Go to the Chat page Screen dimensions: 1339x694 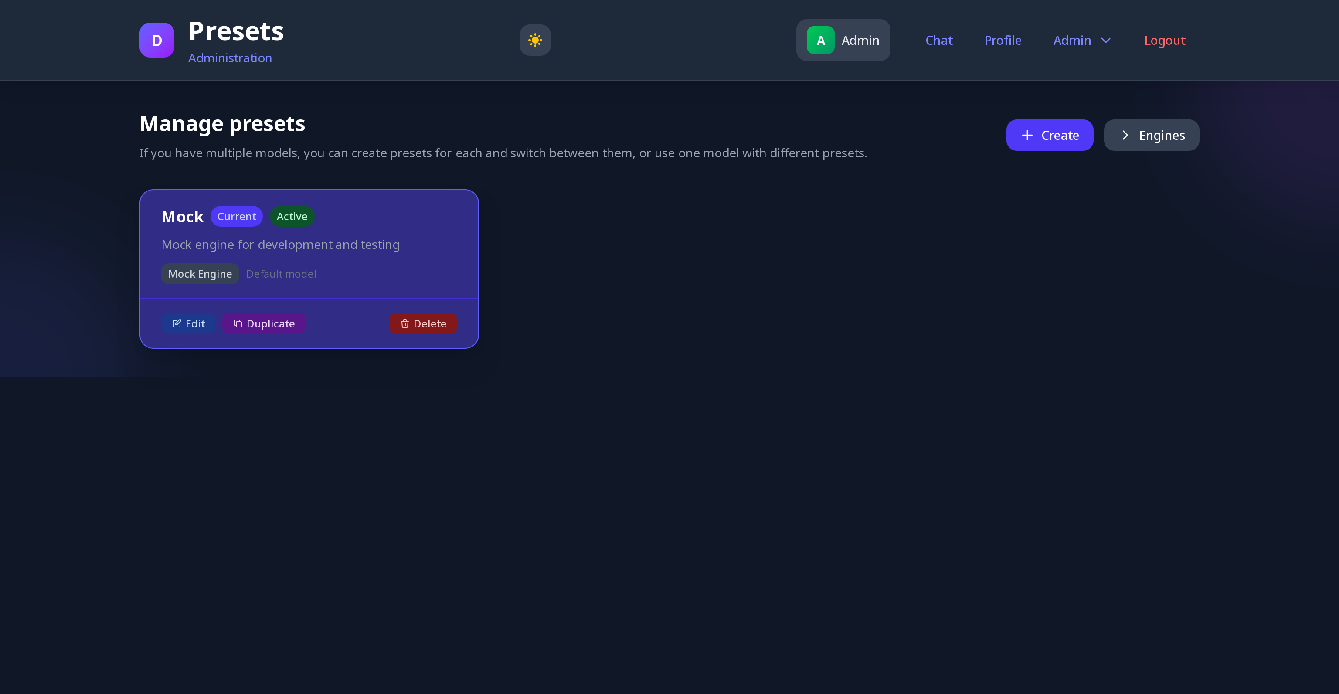(x=939, y=41)
